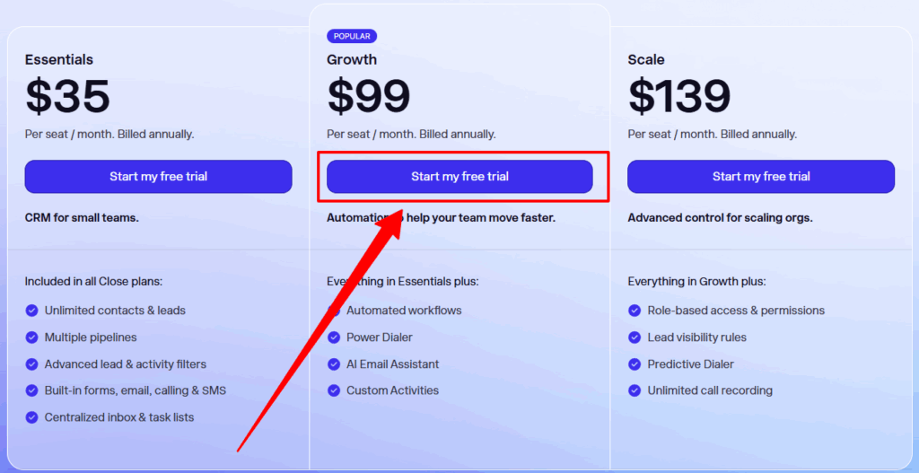Click the check icon beside Power Dialer
The image size is (919, 473).
[x=334, y=337]
